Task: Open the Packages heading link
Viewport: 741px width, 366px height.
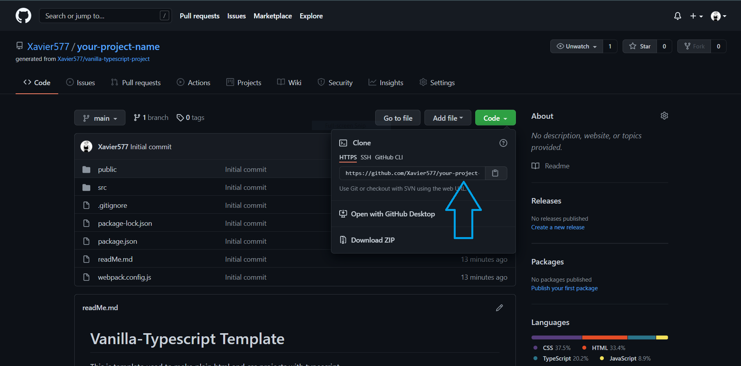Action: 548,262
